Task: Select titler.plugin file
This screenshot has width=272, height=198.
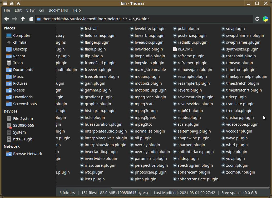Action: 234,97
